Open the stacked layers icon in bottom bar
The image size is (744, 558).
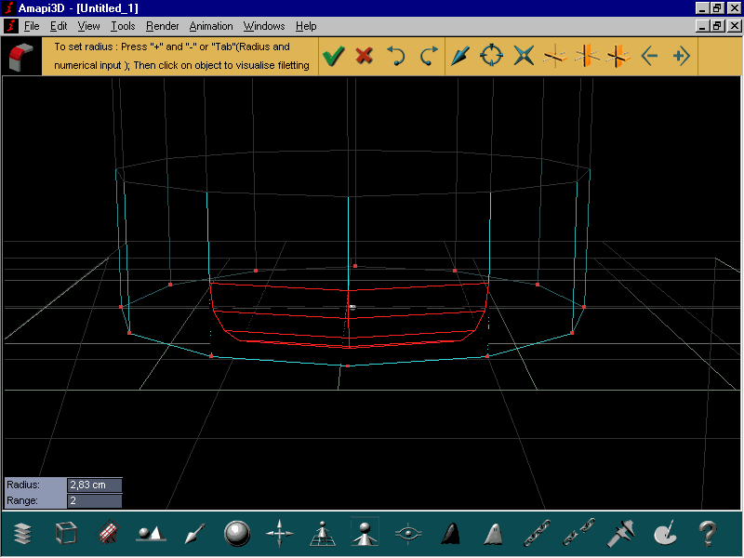pos(22,534)
